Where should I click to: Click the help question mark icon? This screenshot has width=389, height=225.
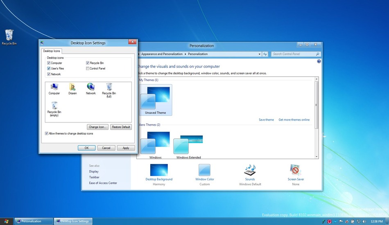(319, 61)
